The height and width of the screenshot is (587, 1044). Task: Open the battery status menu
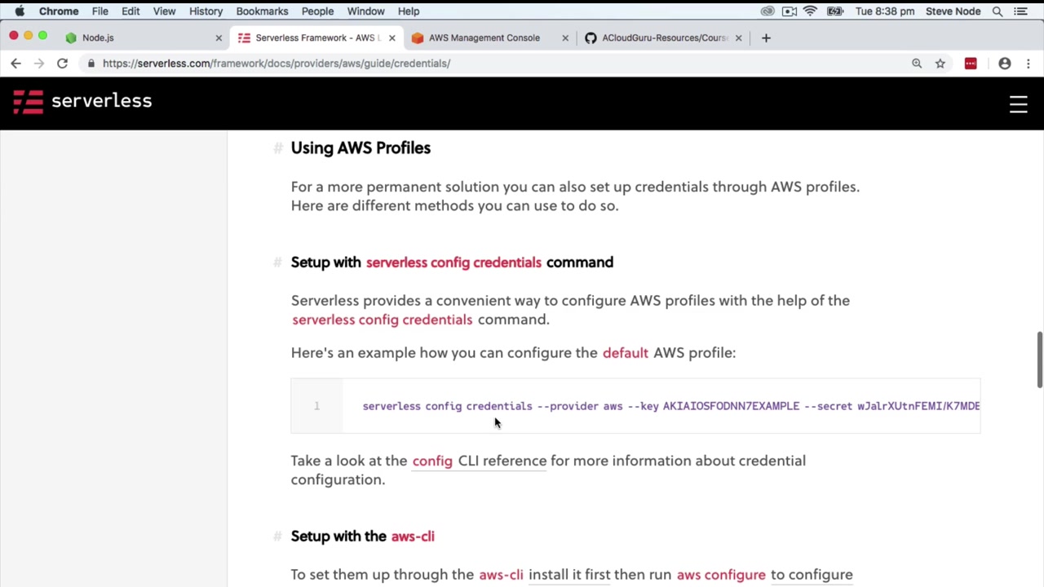[834, 11]
